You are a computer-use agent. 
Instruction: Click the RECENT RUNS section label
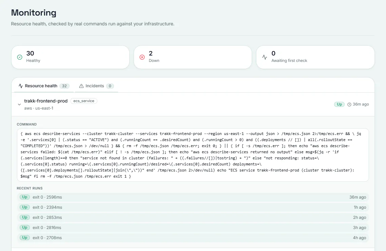(30, 188)
